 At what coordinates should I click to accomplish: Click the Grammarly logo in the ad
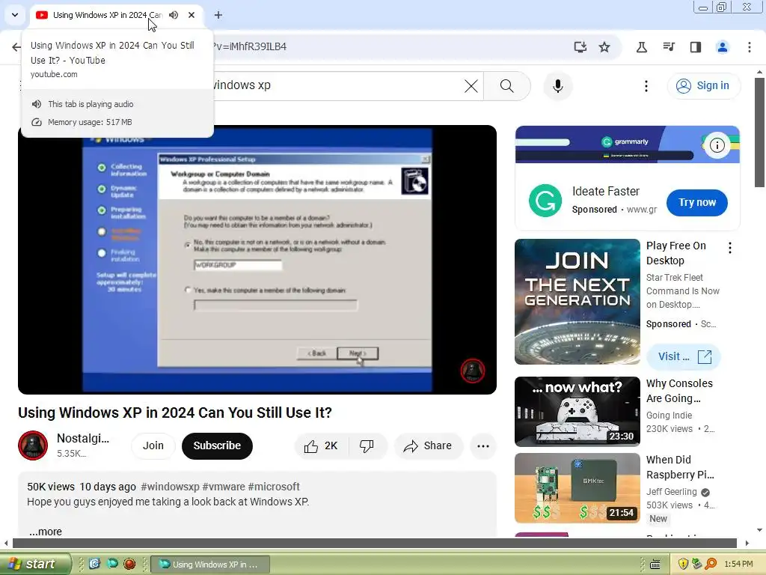click(545, 201)
